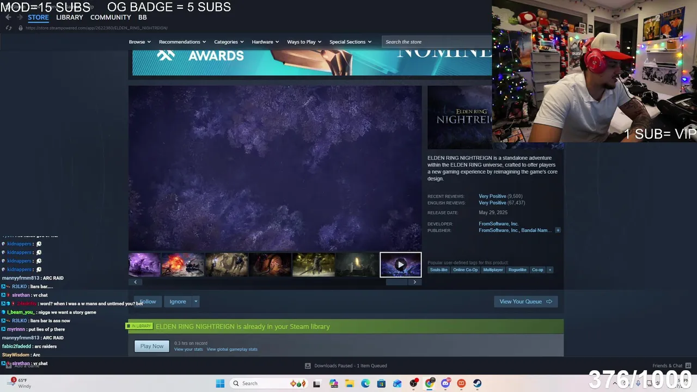Open Task View from the taskbar
The image size is (697, 392).
316,383
